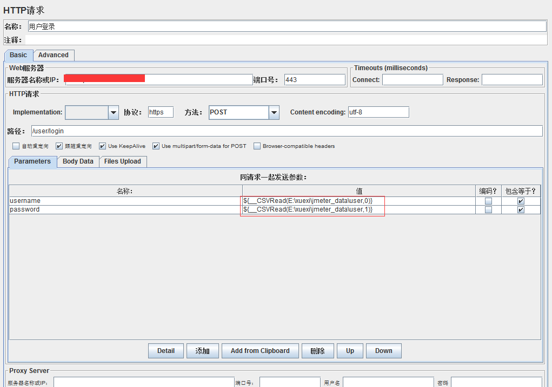Toggle Use multipart/form-data for POST checkbox
Image resolution: width=552 pixels, height=387 pixels.
tap(156, 146)
